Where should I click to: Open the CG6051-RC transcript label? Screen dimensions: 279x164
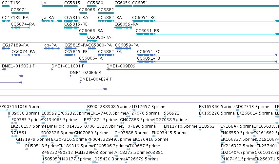(144, 18)
